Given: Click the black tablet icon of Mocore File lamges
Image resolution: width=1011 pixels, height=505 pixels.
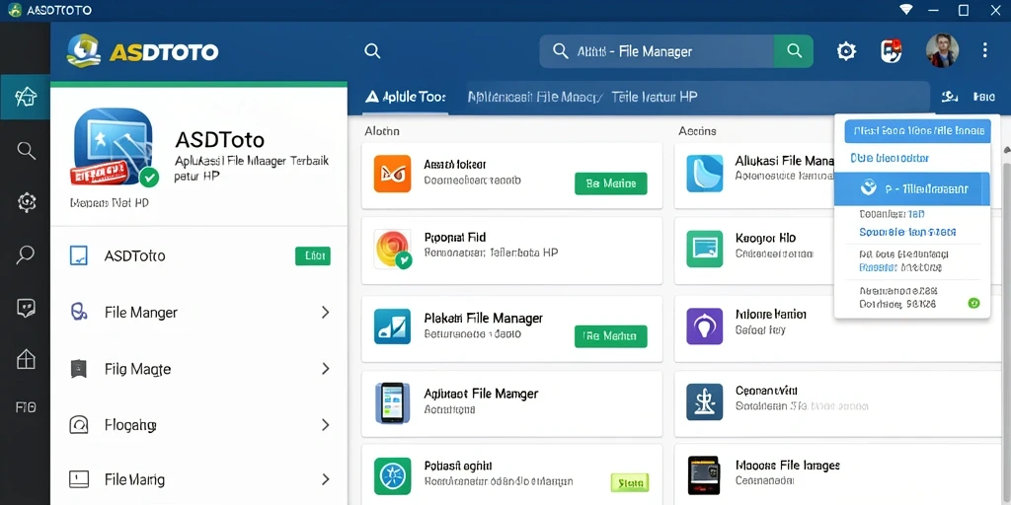Looking at the screenshot, I should click(703, 475).
